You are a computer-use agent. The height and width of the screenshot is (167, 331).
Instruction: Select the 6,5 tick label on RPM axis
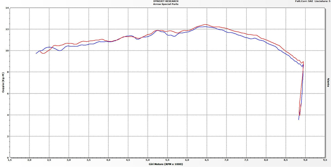pos(207,160)
